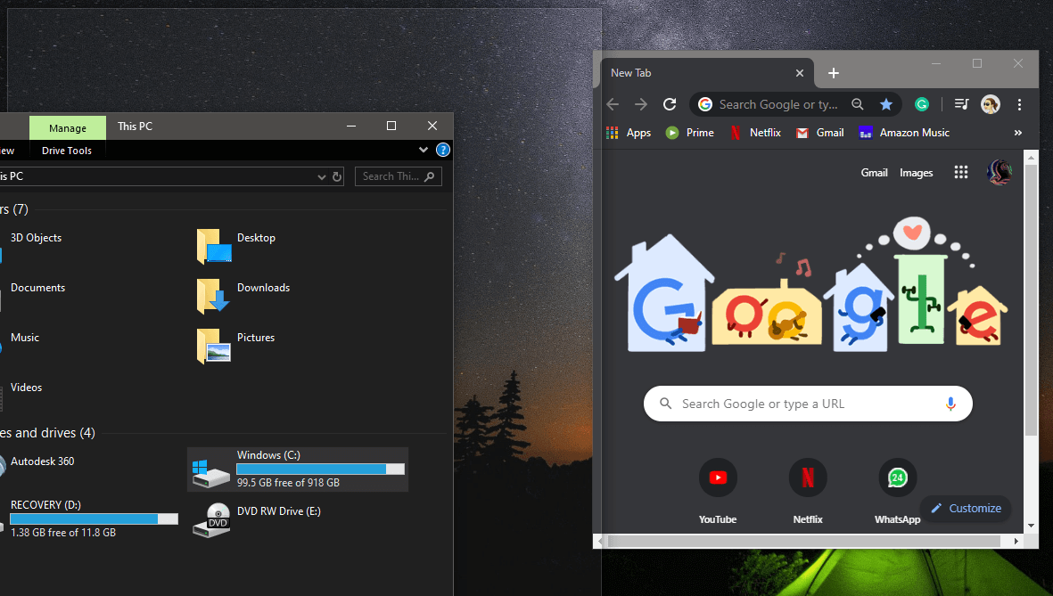
Task: Click the Chrome three-dot menu icon
Action: click(1019, 104)
